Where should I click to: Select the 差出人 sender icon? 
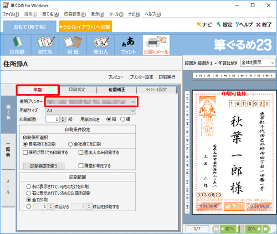tap(101, 45)
